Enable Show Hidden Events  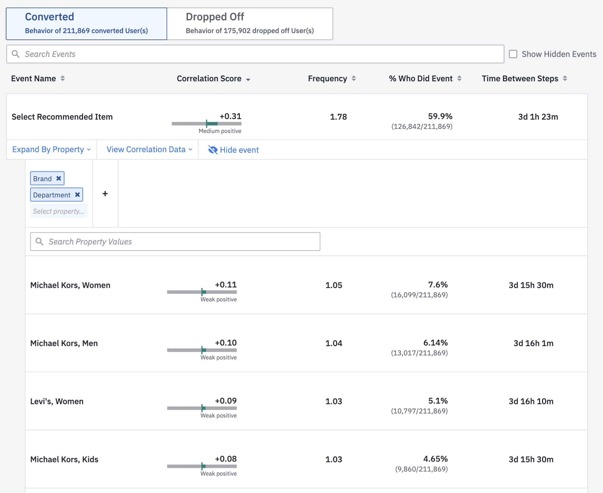[513, 54]
